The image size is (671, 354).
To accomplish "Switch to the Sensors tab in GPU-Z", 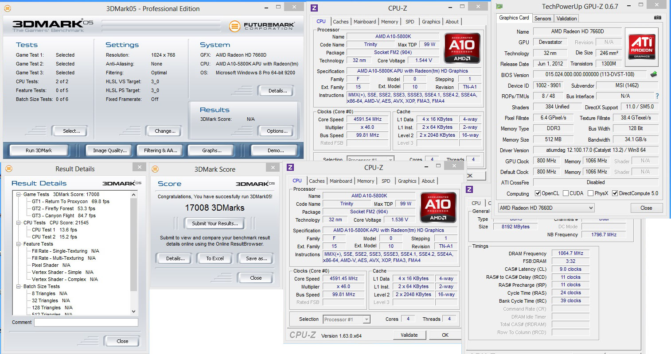I will 542,19.
